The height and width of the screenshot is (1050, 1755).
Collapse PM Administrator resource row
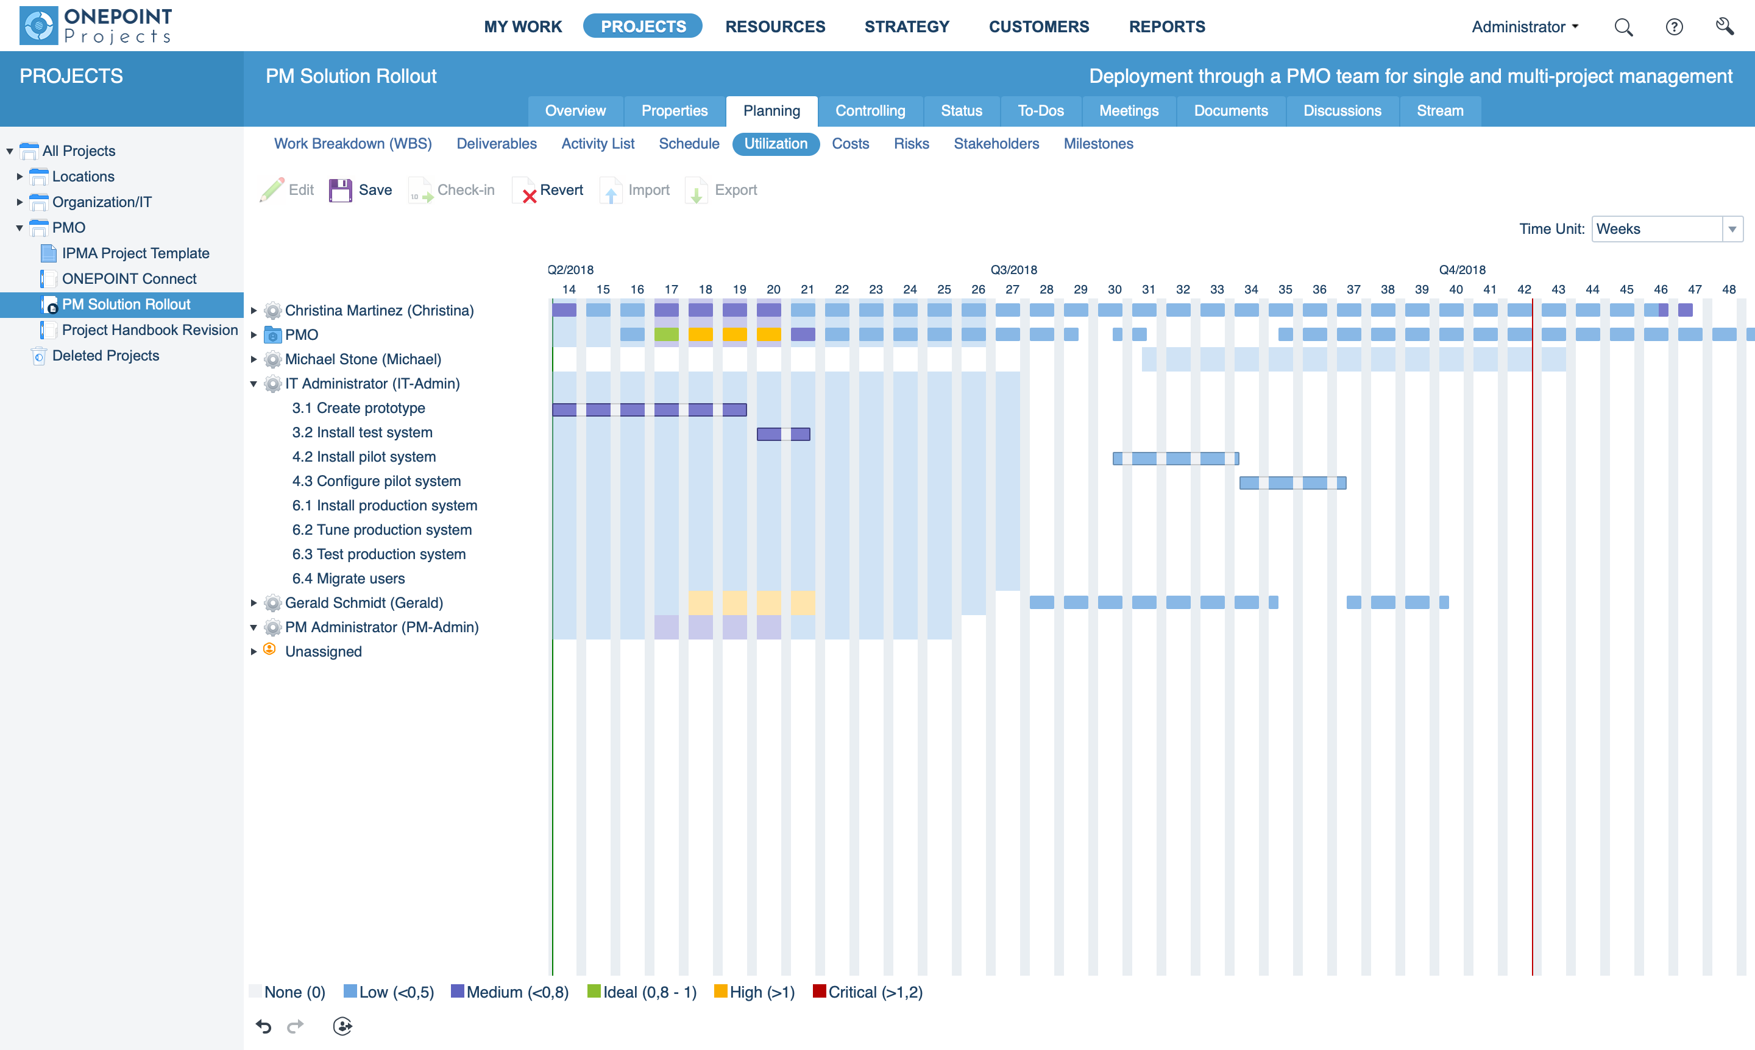253,627
